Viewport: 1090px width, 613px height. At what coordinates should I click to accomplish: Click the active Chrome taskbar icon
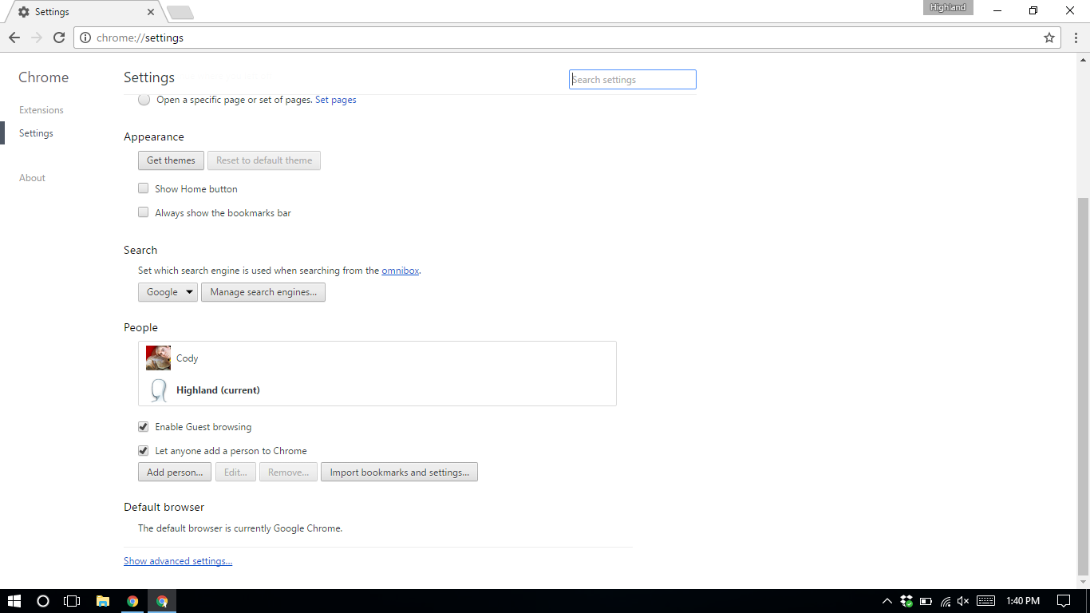(162, 601)
